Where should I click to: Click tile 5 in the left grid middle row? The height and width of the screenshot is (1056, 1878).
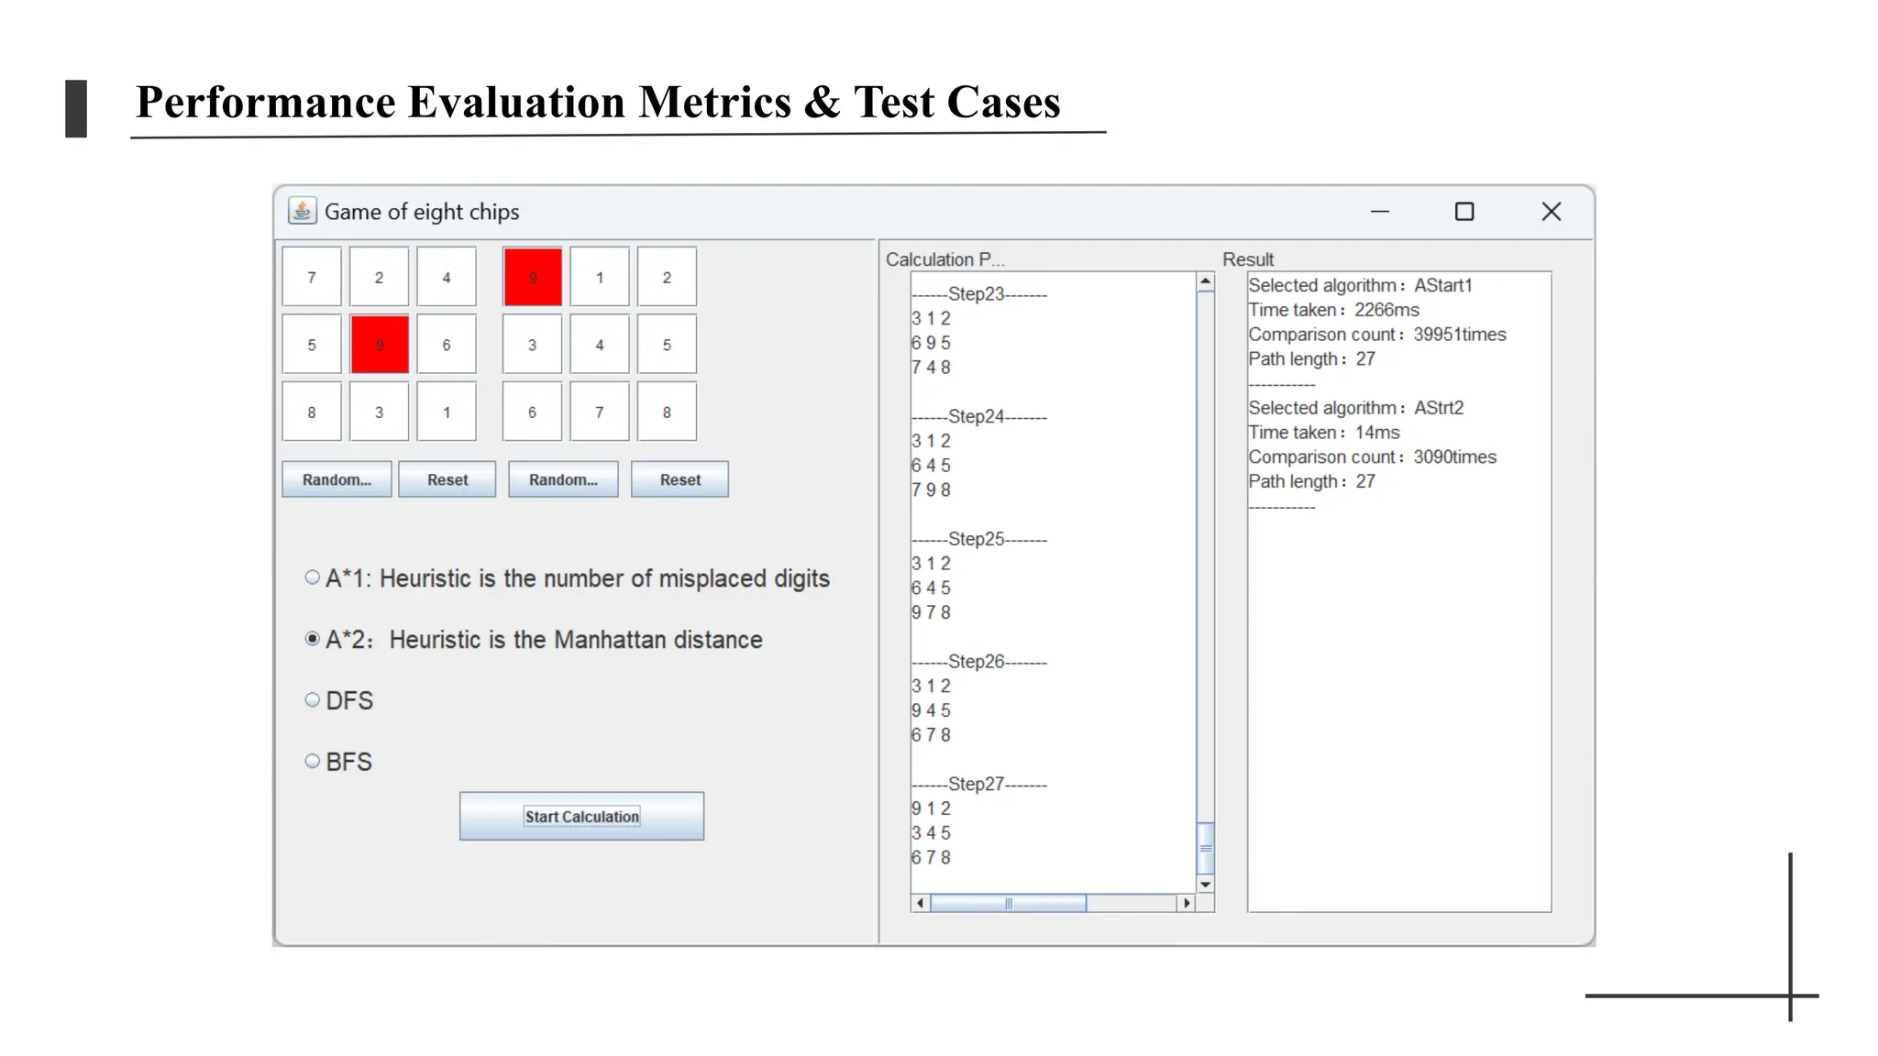tap(312, 345)
